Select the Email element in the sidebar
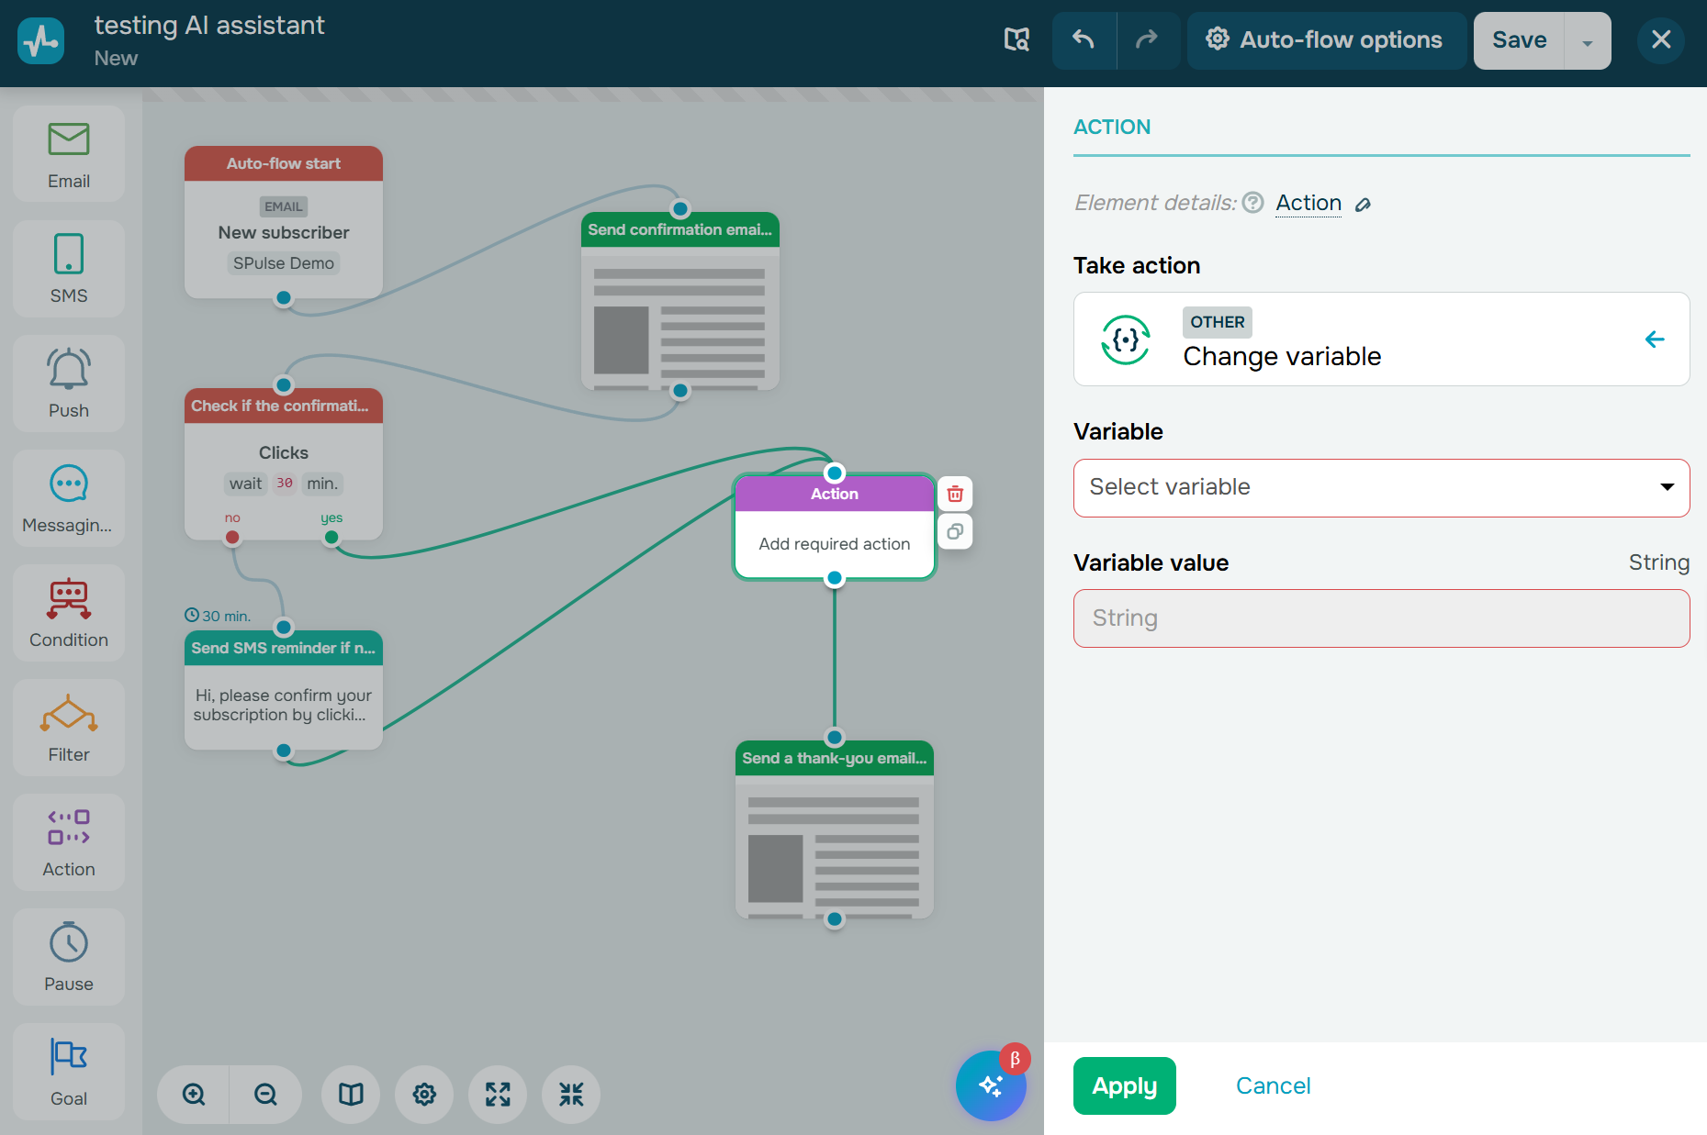This screenshot has height=1135, width=1707. coord(69,154)
